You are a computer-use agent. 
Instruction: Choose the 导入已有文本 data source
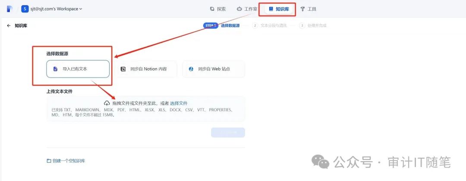coord(78,69)
